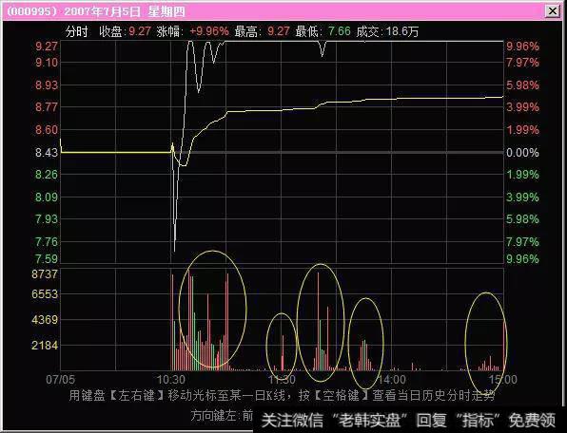Image resolution: width=567 pixels, height=433 pixels.
Task: Click the 7.59 price axis label
Action: click(47, 258)
